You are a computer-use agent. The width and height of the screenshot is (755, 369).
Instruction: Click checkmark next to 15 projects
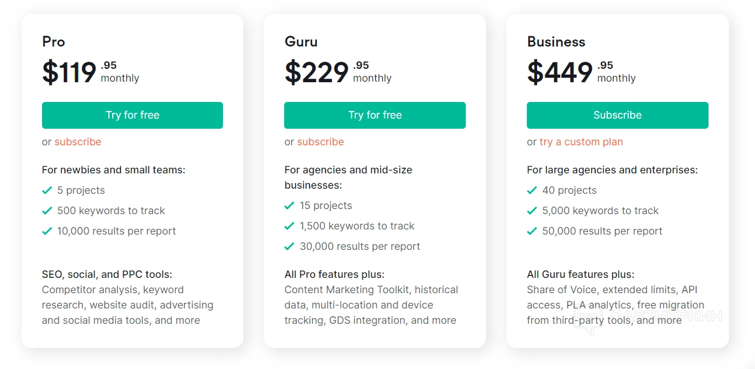[289, 206]
